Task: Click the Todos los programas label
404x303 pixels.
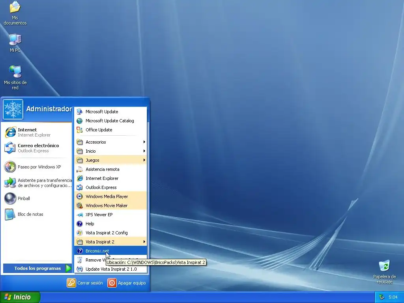Action: click(37, 268)
